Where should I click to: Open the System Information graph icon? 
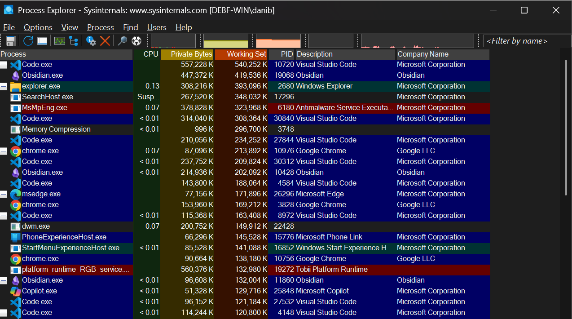coord(60,41)
